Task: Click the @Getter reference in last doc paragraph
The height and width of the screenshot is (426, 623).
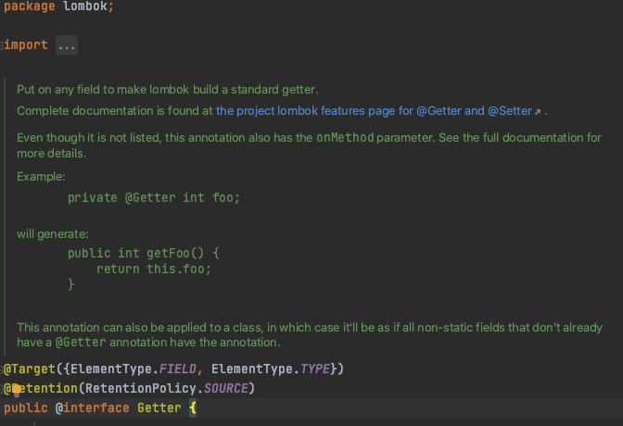Action: (x=81, y=343)
